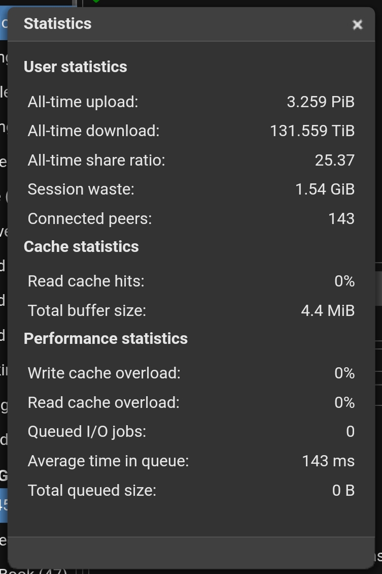The image size is (382, 574).
Task: Click the Connected peers label
Action: pos(90,219)
